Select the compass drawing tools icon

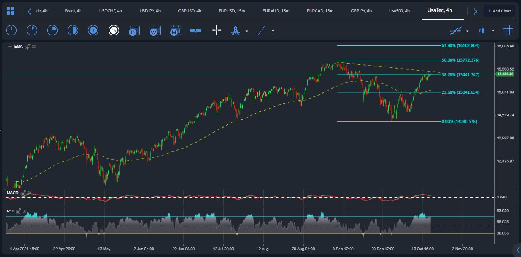pos(236,31)
